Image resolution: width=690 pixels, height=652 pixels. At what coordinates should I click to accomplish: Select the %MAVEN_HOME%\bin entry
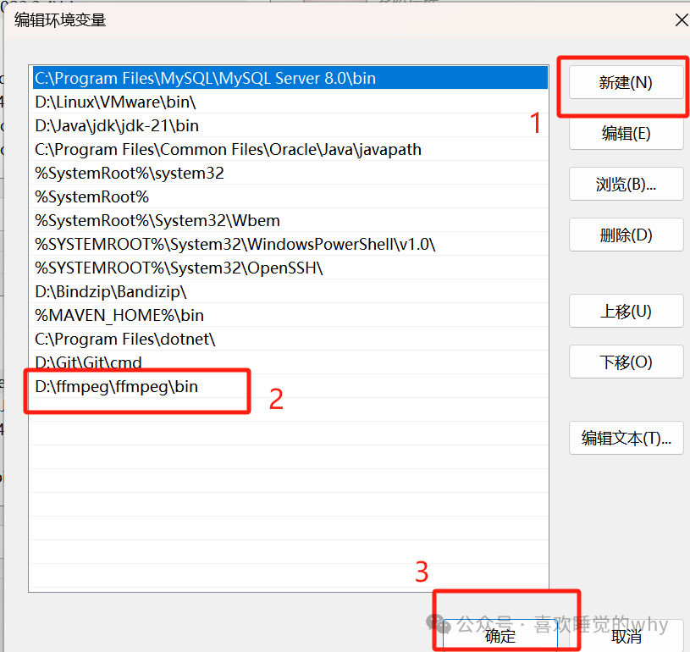(290, 316)
